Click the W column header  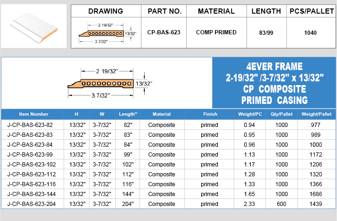click(102, 114)
